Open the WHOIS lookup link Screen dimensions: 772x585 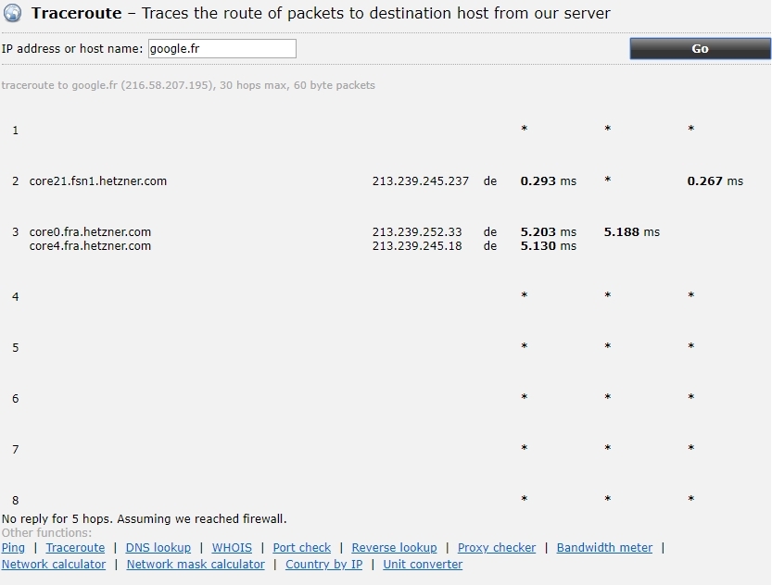(232, 548)
